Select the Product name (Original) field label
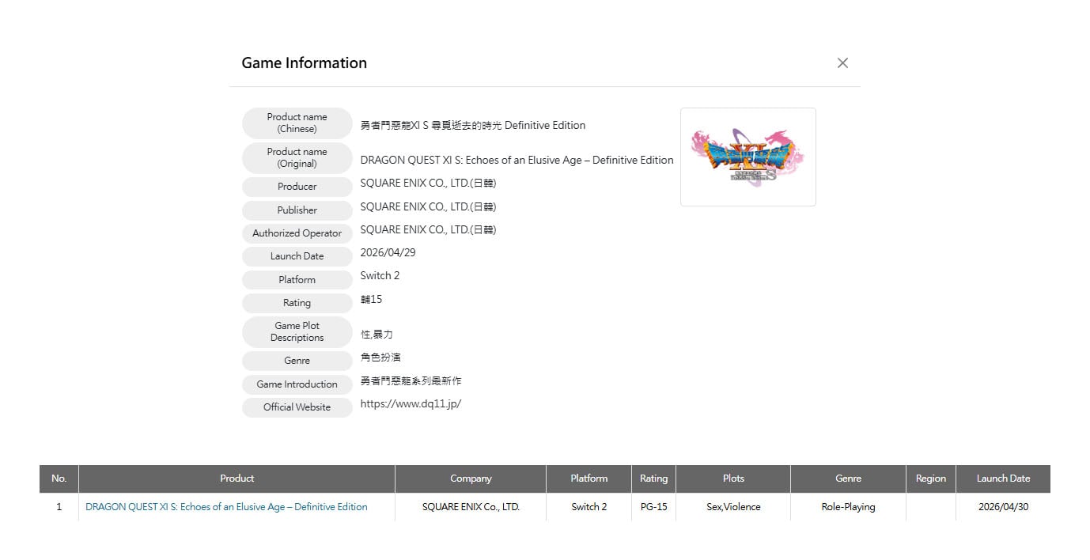 coord(297,157)
